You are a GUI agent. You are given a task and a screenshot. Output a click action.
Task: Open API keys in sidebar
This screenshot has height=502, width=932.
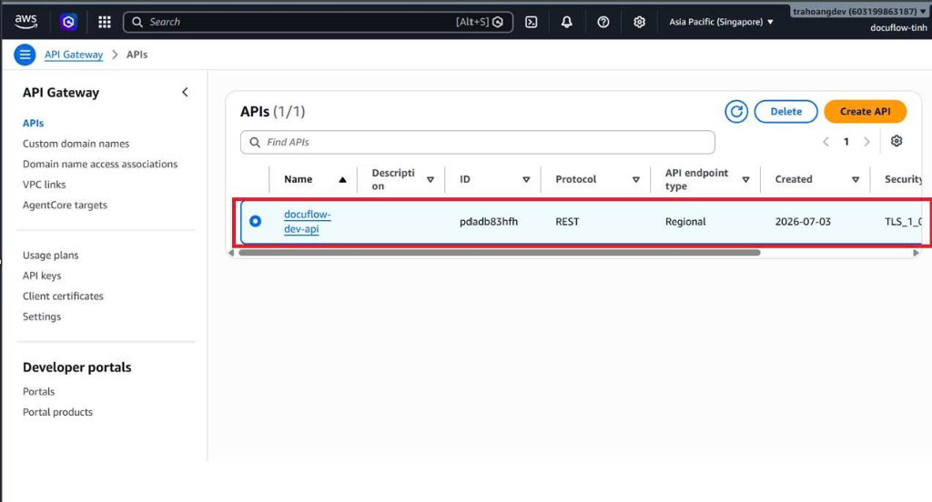point(42,276)
